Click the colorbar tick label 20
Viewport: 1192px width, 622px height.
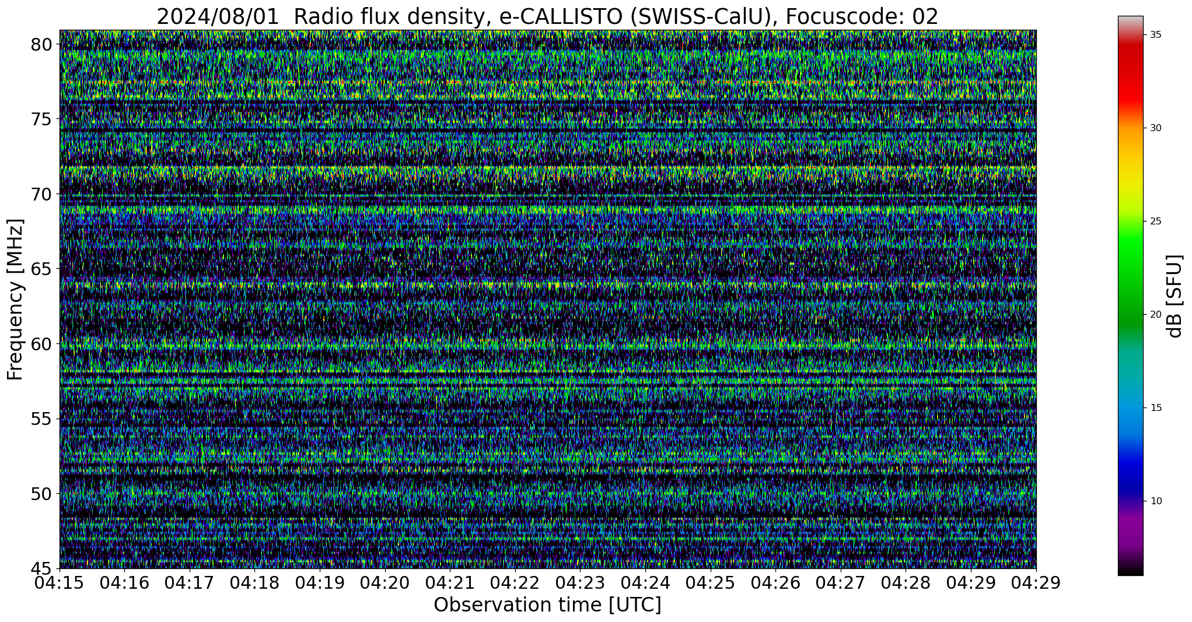point(1155,315)
